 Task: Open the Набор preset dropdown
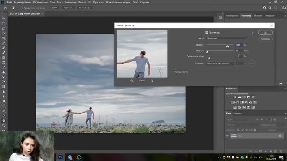tap(227, 38)
